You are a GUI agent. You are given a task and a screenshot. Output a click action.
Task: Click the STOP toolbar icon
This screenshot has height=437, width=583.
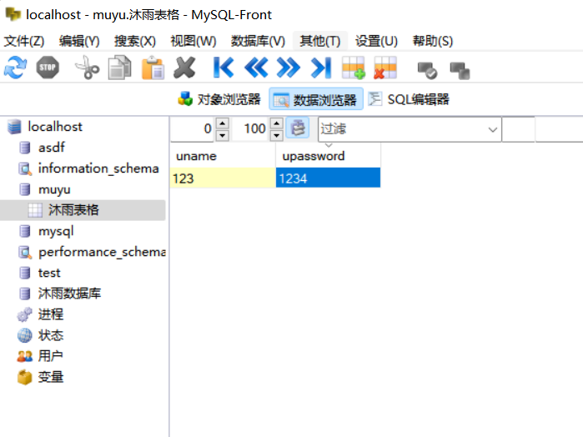click(48, 68)
